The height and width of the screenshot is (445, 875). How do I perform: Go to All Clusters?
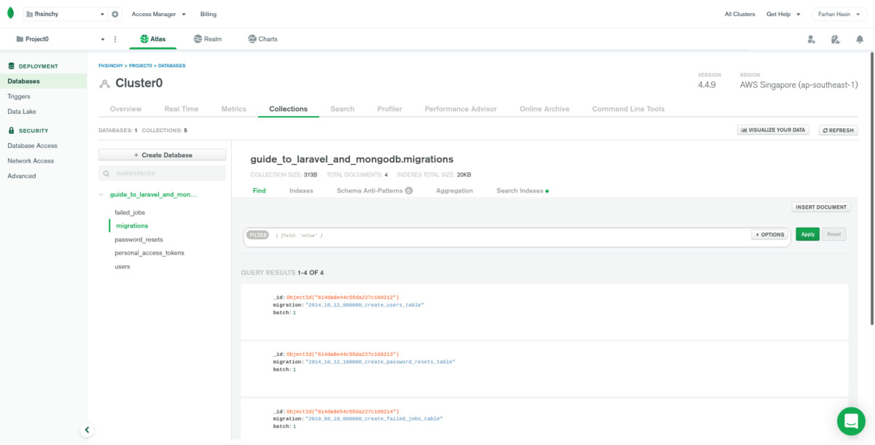[x=739, y=14]
